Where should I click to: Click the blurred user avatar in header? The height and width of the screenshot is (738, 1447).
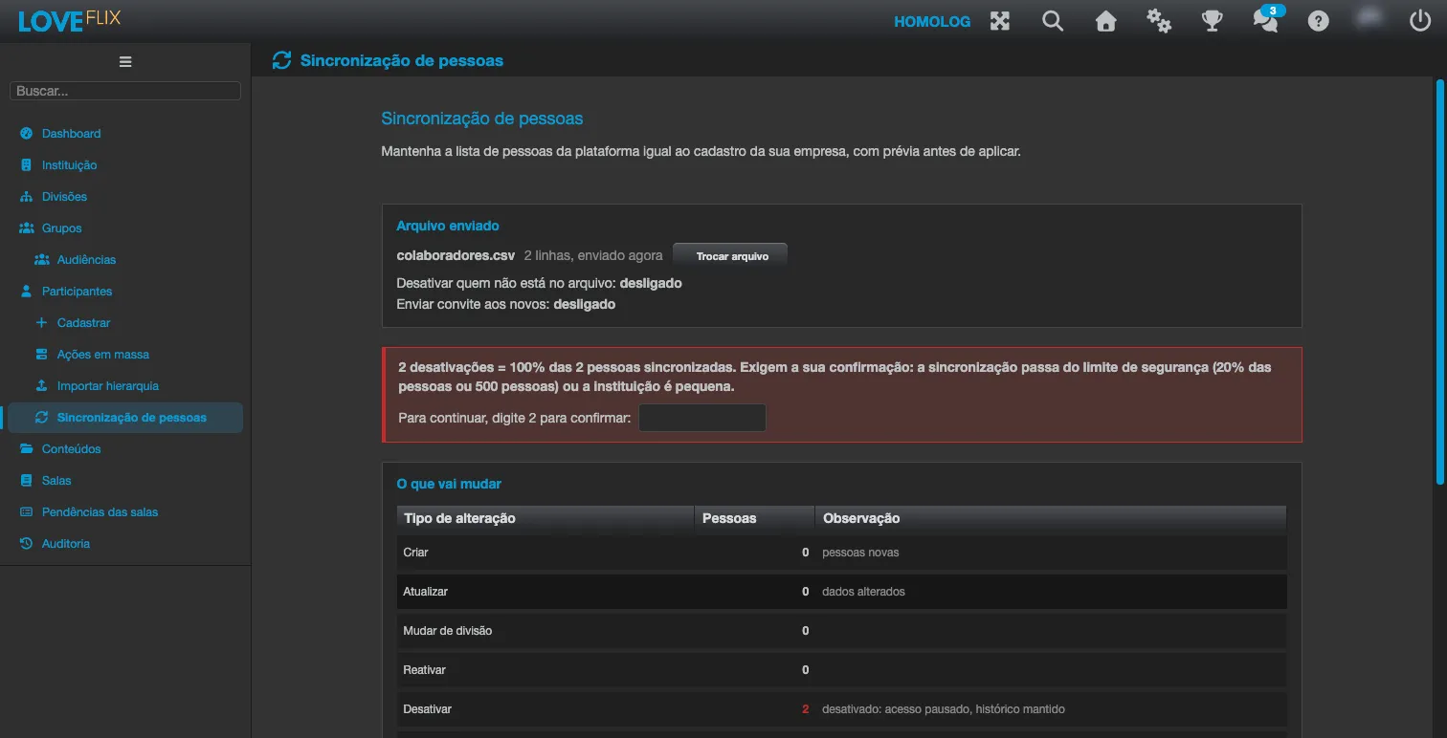1369,20
